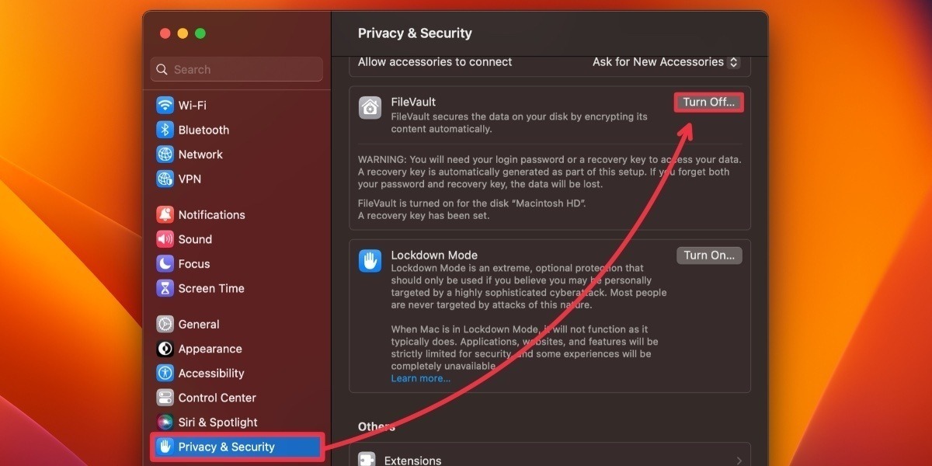Click the Sound speaker icon

(x=165, y=239)
